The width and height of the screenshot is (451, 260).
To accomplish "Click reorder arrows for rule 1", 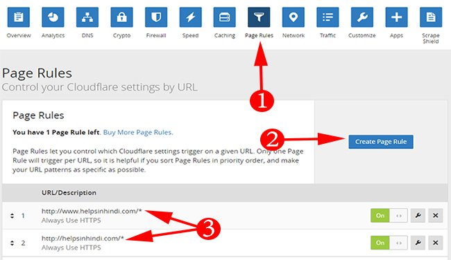I will tap(12, 216).
